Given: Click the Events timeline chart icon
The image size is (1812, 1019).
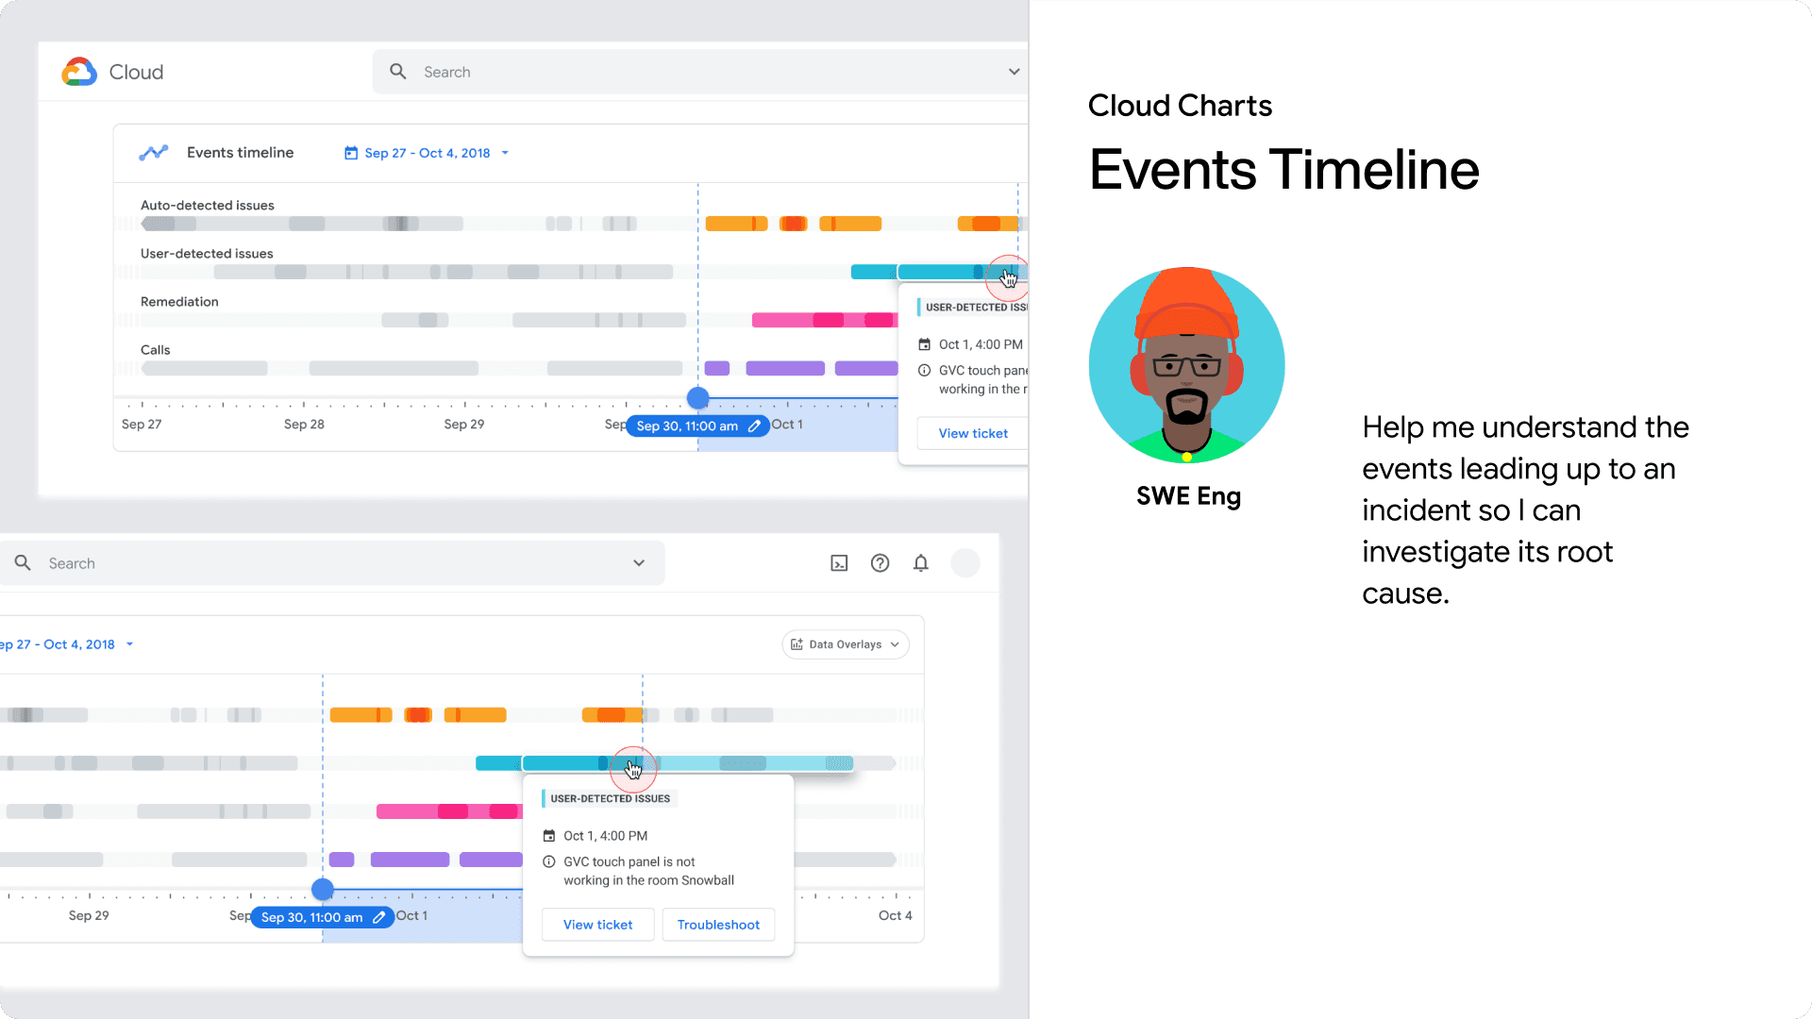Looking at the screenshot, I should coord(153,153).
